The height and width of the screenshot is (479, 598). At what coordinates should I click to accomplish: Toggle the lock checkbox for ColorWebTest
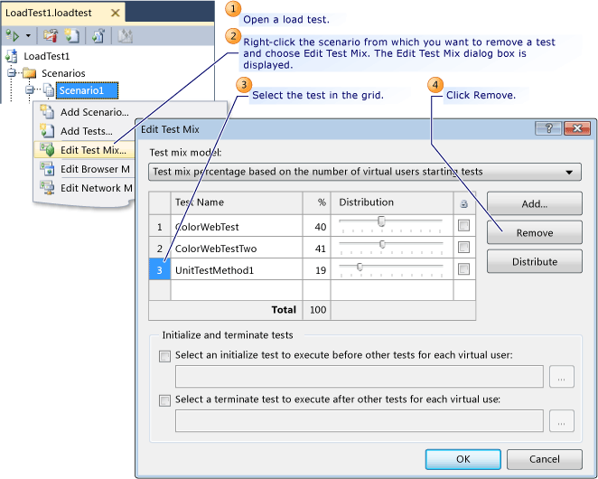point(463,226)
